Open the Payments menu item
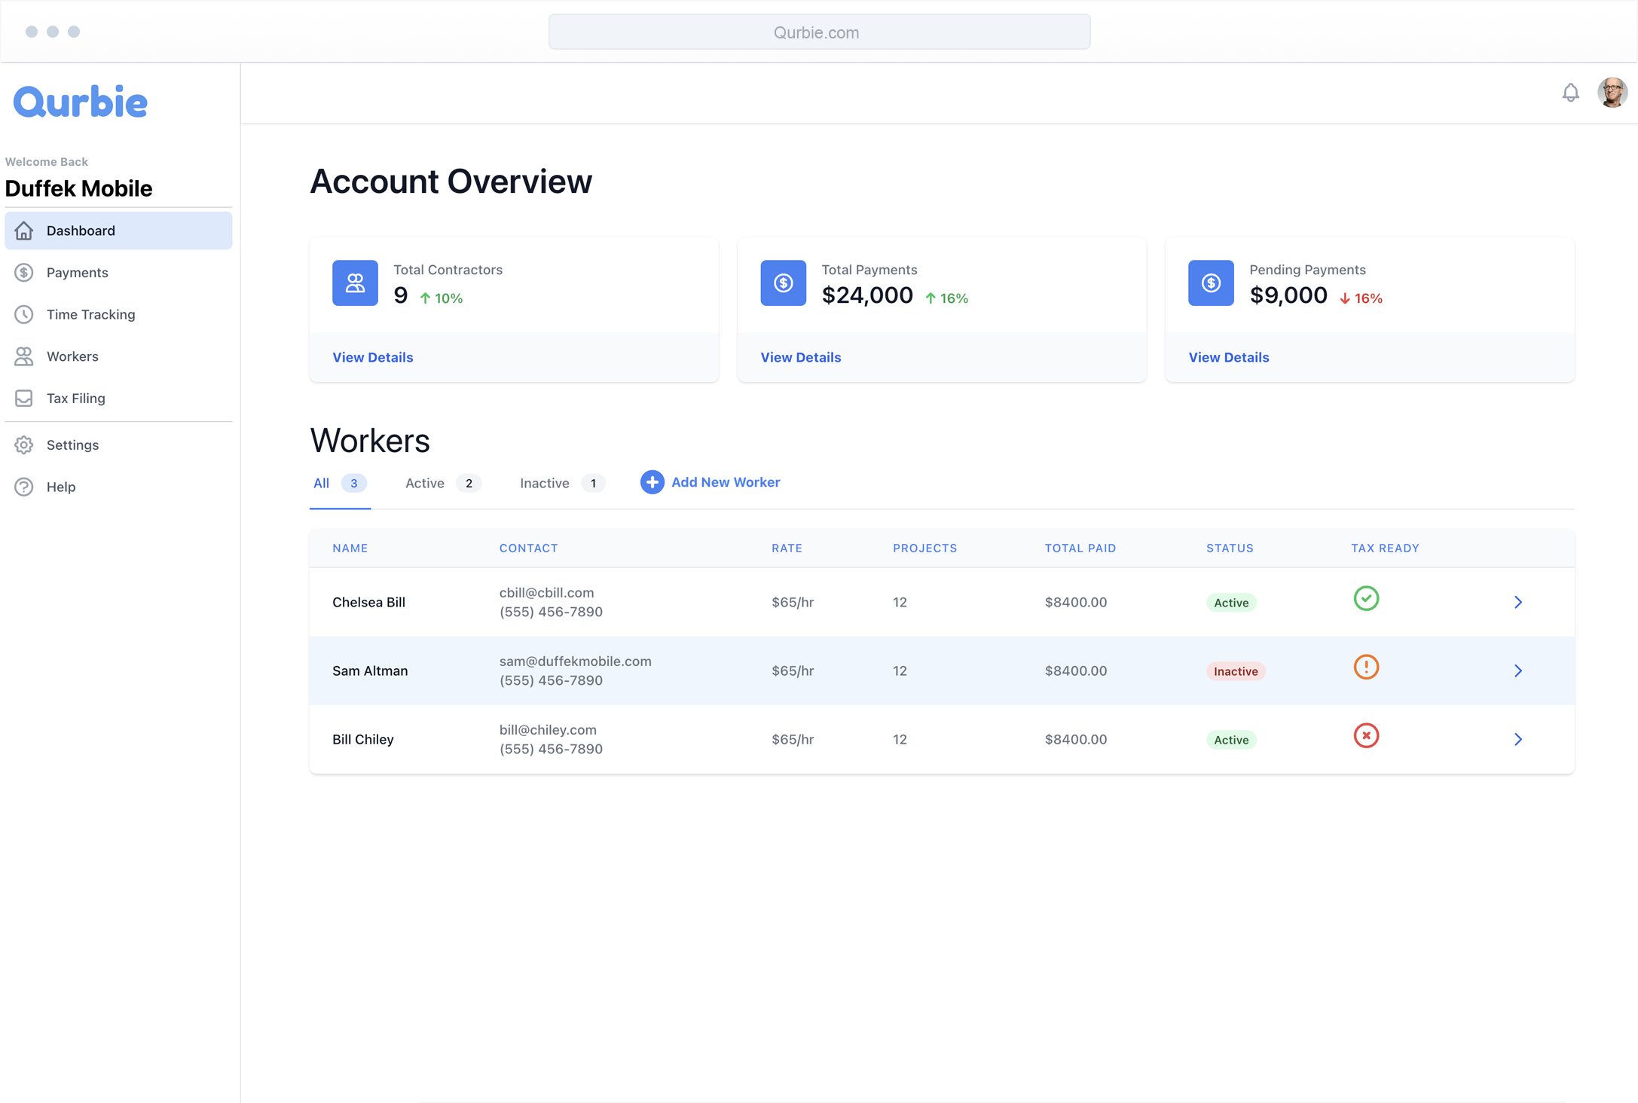The height and width of the screenshot is (1103, 1638). pyautogui.click(x=118, y=273)
